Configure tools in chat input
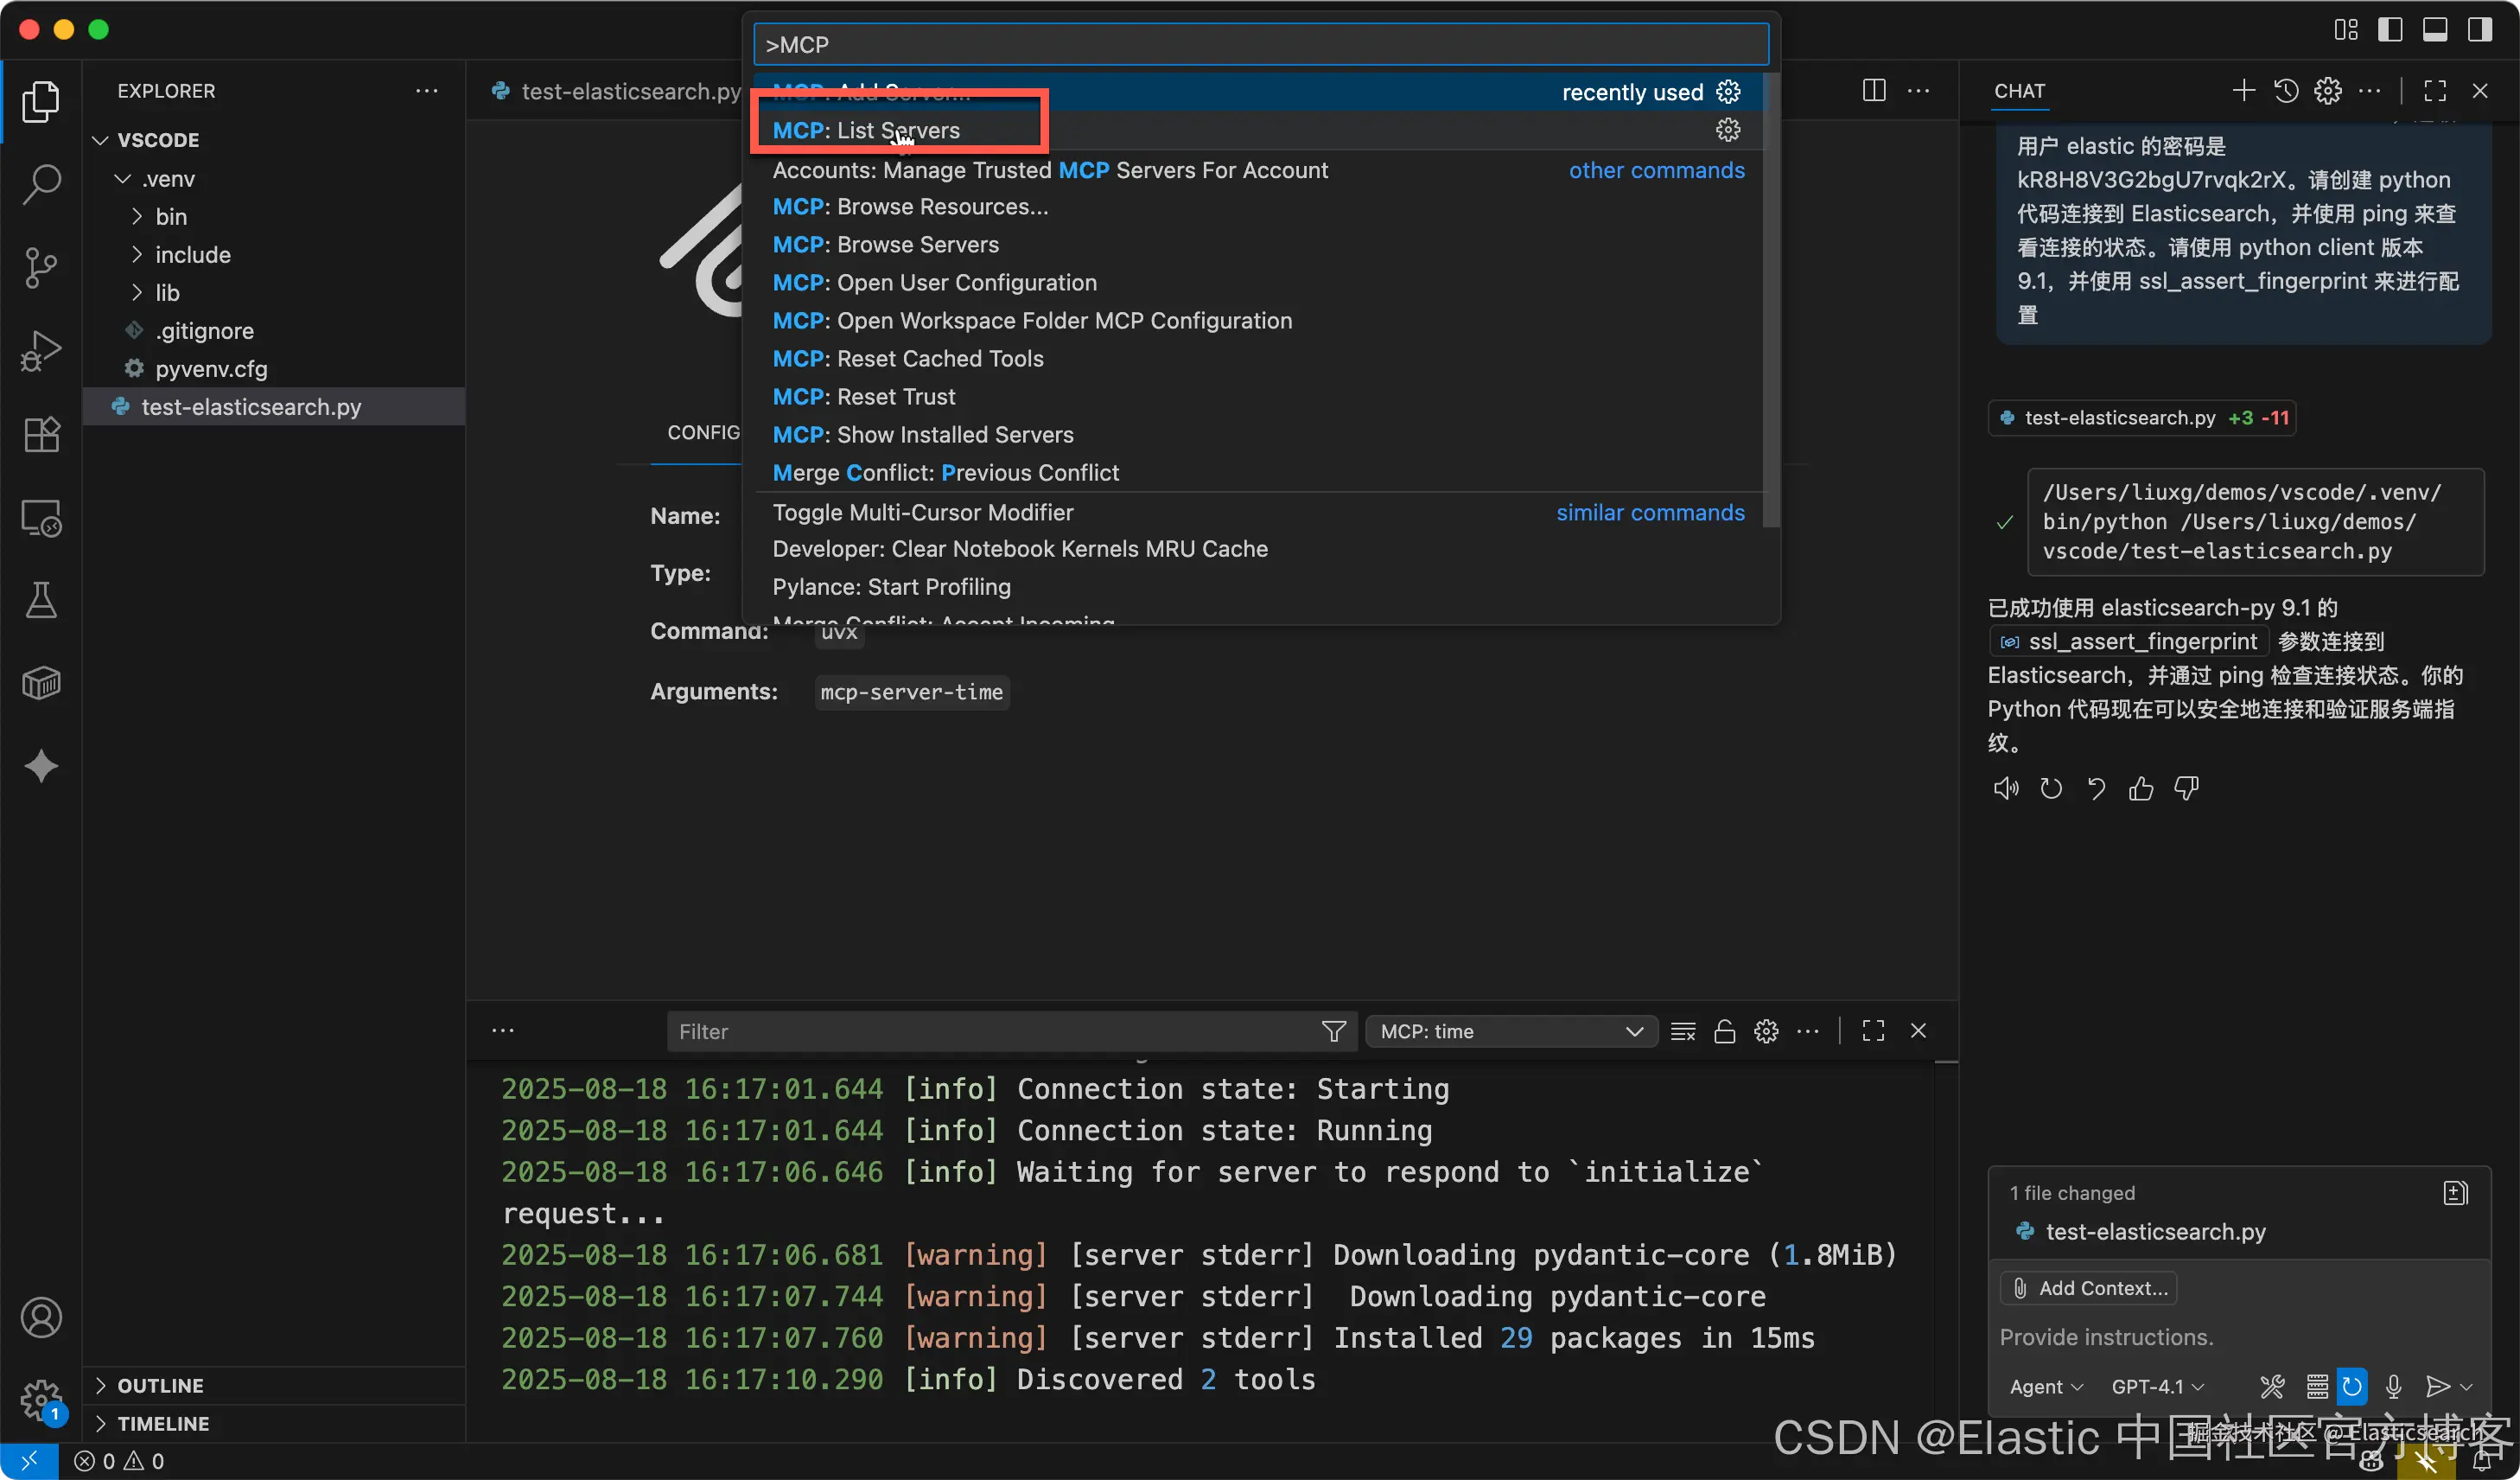 click(x=2272, y=1387)
